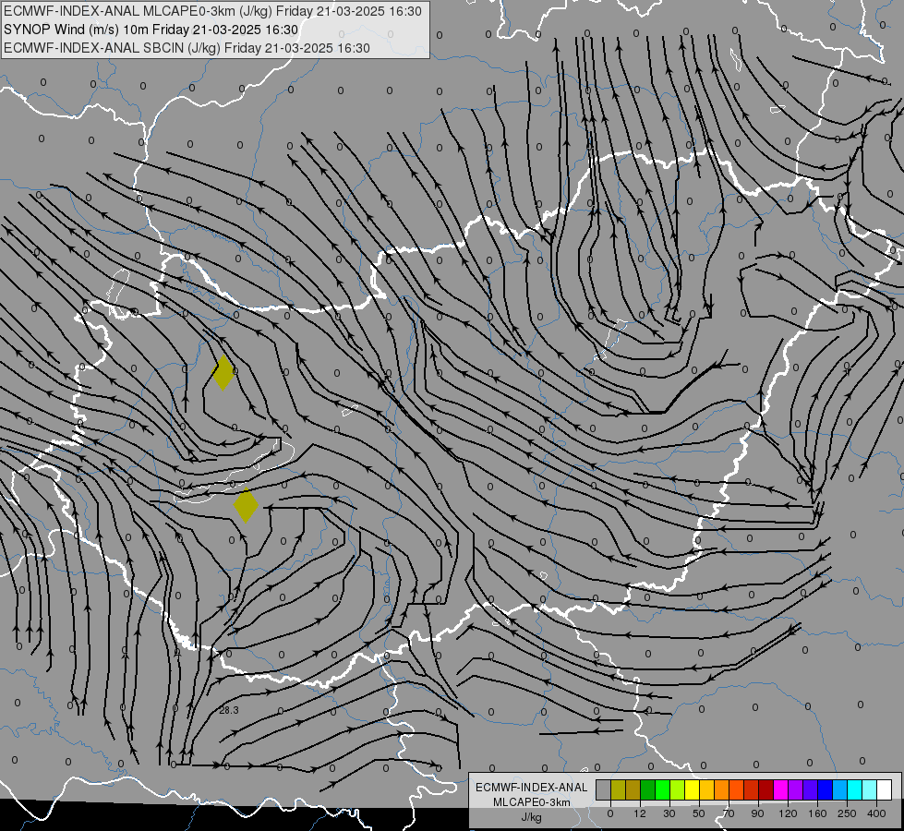
Task: Click legend tick value 120
Action: (789, 813)
